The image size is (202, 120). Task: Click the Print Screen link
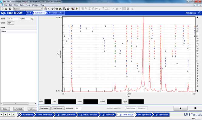190,13
